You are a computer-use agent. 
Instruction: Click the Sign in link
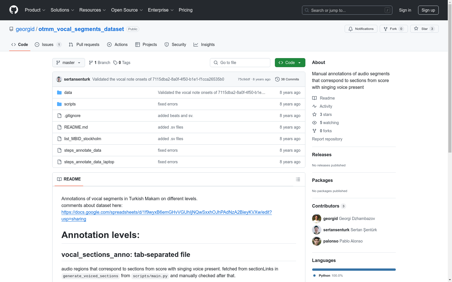(x=405, y=10)
